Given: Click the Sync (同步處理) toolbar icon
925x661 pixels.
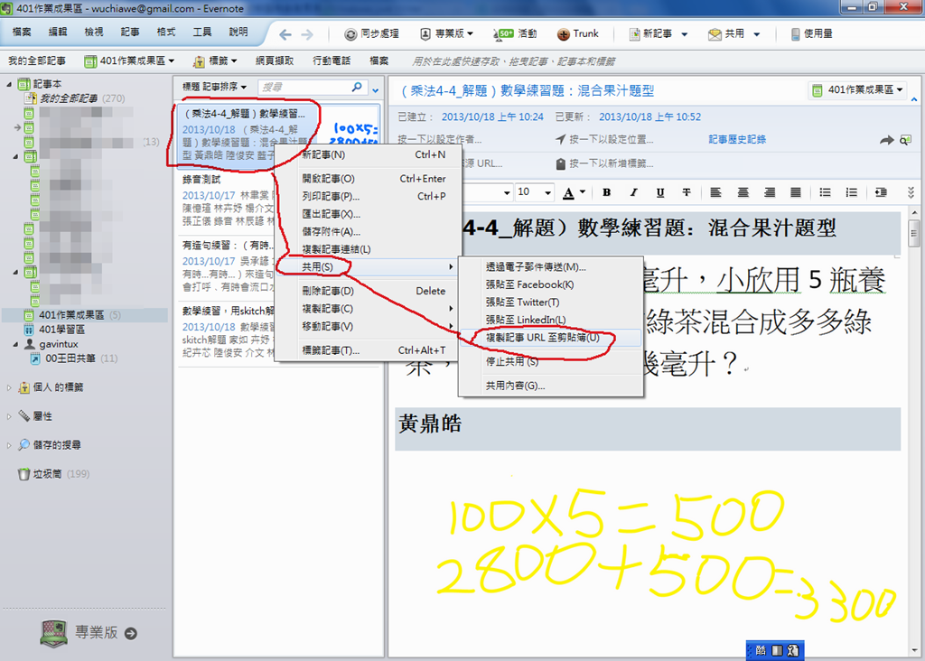Looking at the screenshot, I should tap(350, 34).
